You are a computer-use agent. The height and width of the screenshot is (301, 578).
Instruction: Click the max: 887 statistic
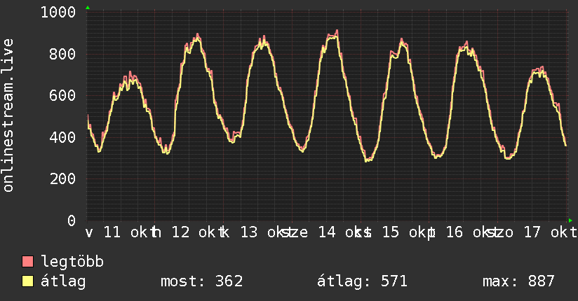518,281
